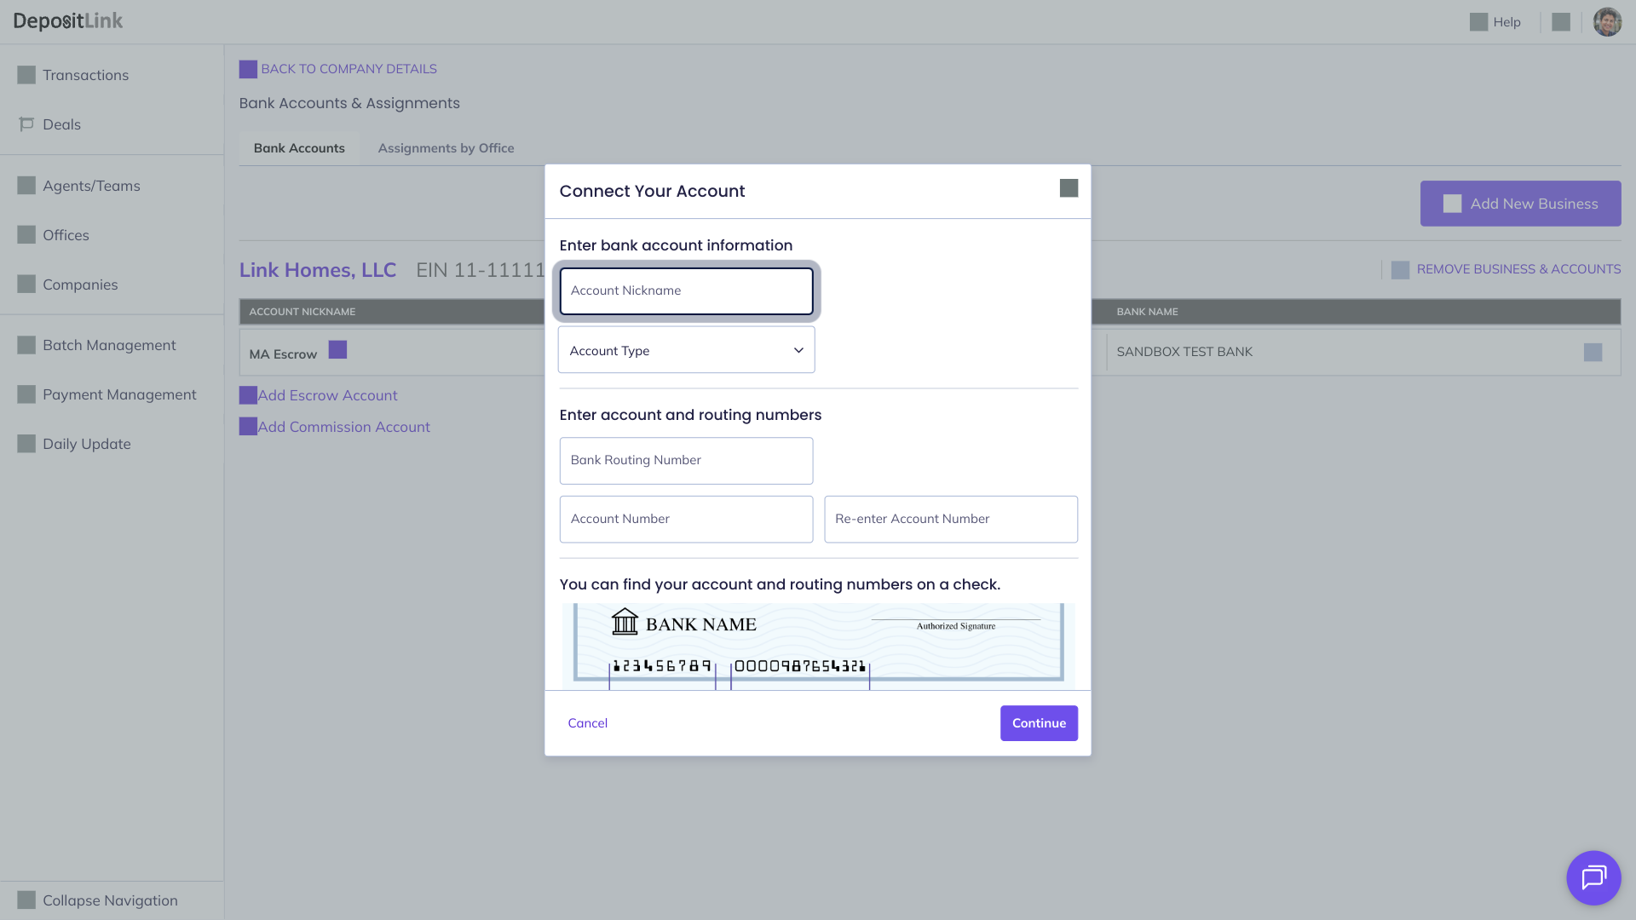Expand the Account Type dropdown

(x=686, y=350)
